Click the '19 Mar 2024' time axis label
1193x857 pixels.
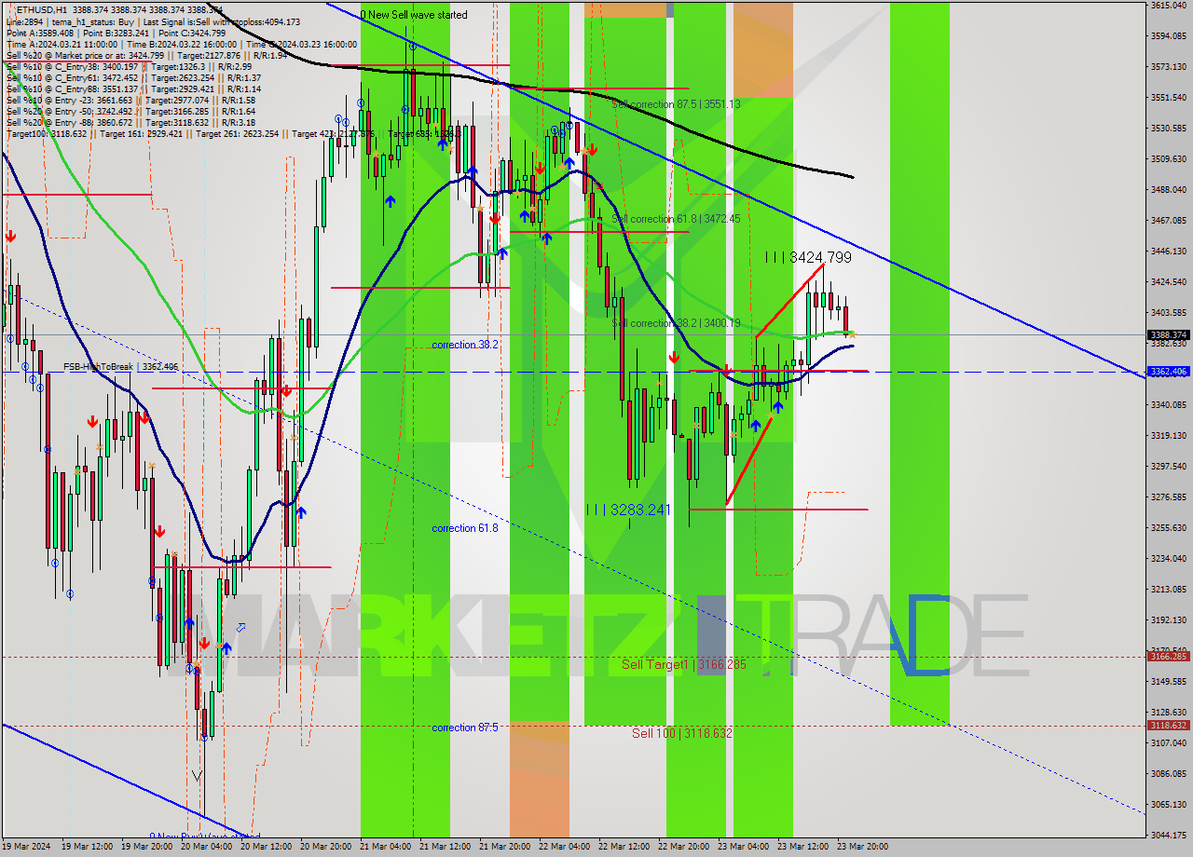click(26, 847)
